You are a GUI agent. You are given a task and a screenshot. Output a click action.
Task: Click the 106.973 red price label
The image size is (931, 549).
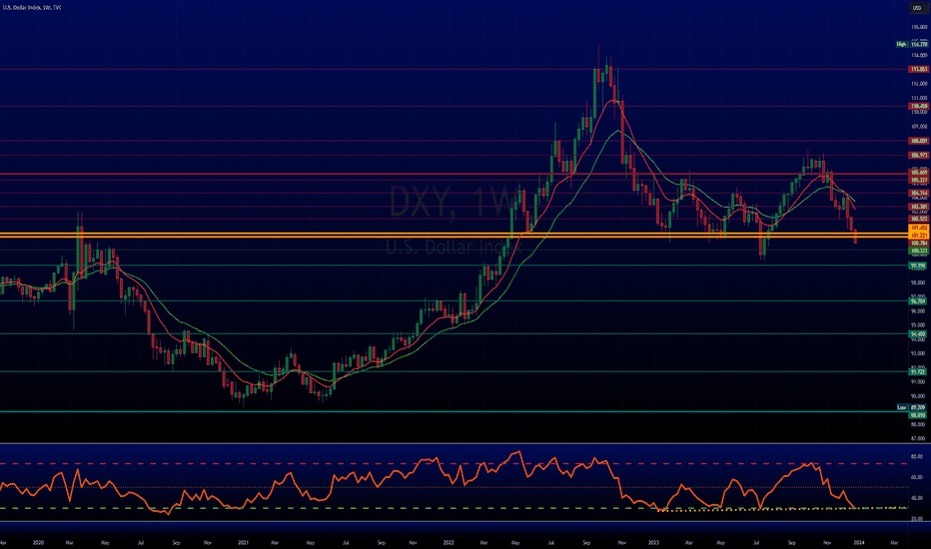(919, 155)
